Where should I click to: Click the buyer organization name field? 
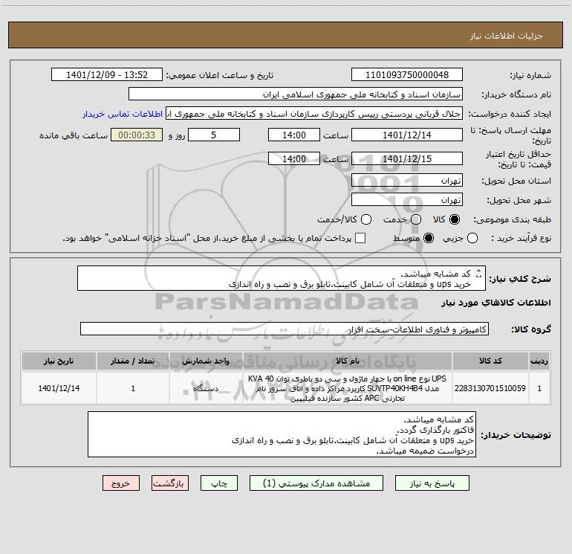[x=296, y=94]
